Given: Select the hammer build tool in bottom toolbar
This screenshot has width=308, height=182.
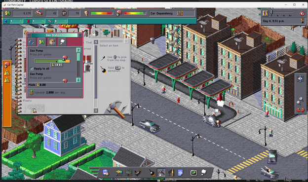Looking at the screenshot, I should click(x=161, y=173).
